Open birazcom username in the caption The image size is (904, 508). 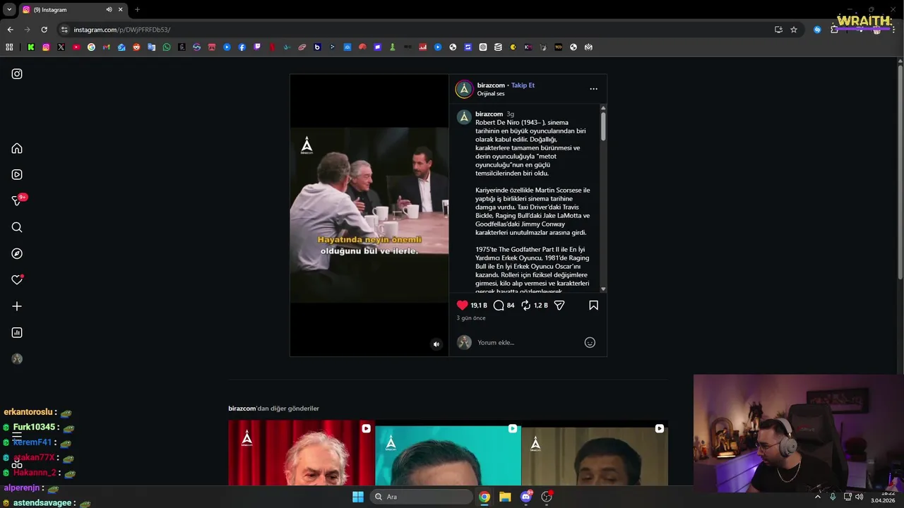coord(489,114)
